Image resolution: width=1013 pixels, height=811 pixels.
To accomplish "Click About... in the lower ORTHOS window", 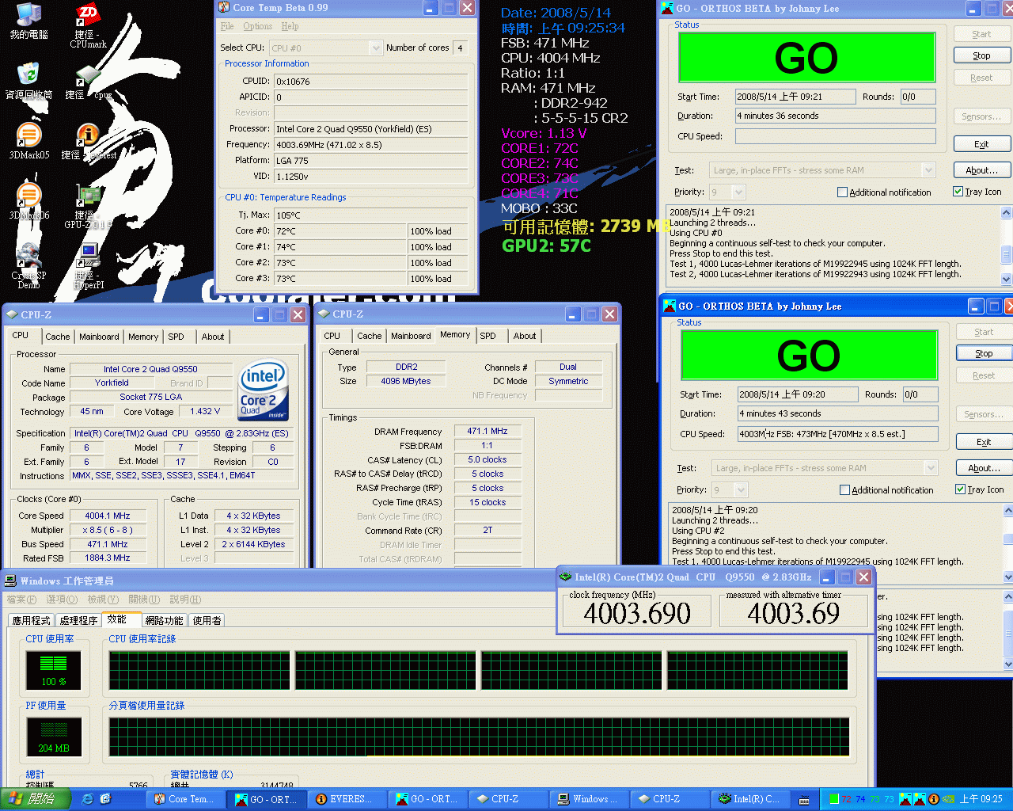I will (x=984, y=468).
